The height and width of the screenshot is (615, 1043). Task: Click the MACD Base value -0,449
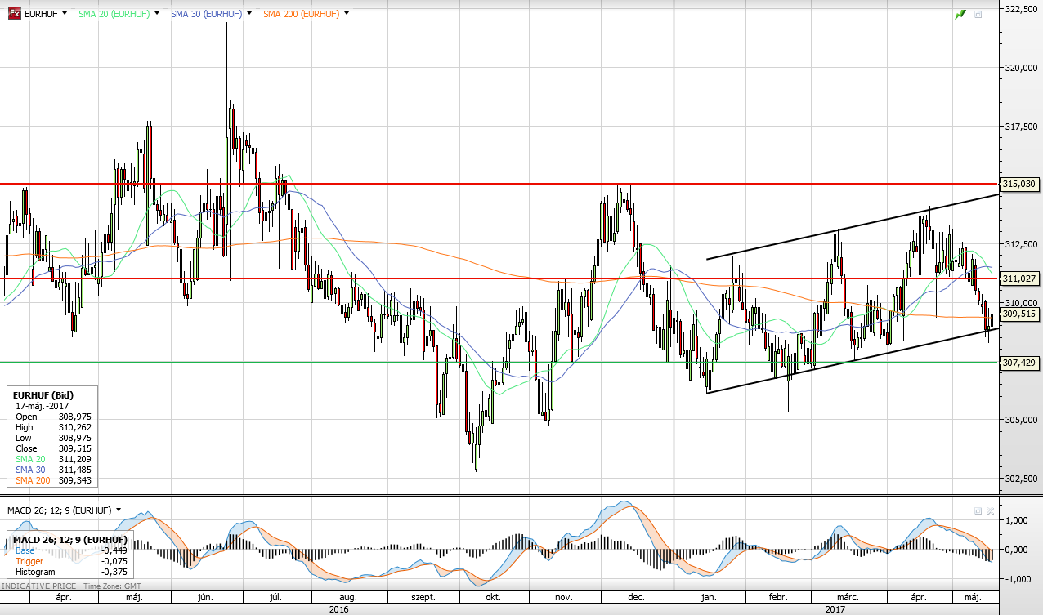point(114,550)
